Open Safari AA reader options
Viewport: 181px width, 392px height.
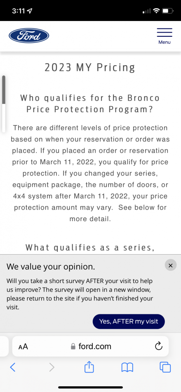23,347
